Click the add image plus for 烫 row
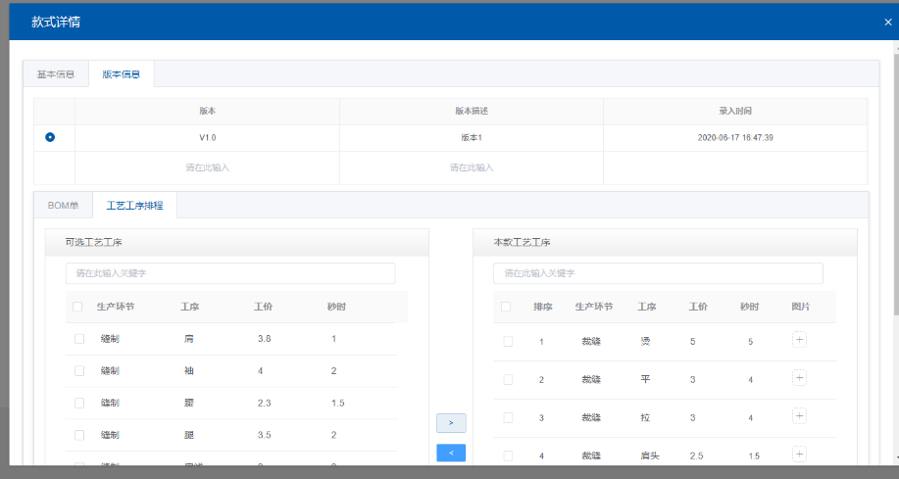 click(x=799, y=339)
